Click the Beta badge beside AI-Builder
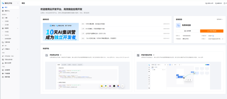The height and width of the screenshot is (99, 227). point(12,56)
